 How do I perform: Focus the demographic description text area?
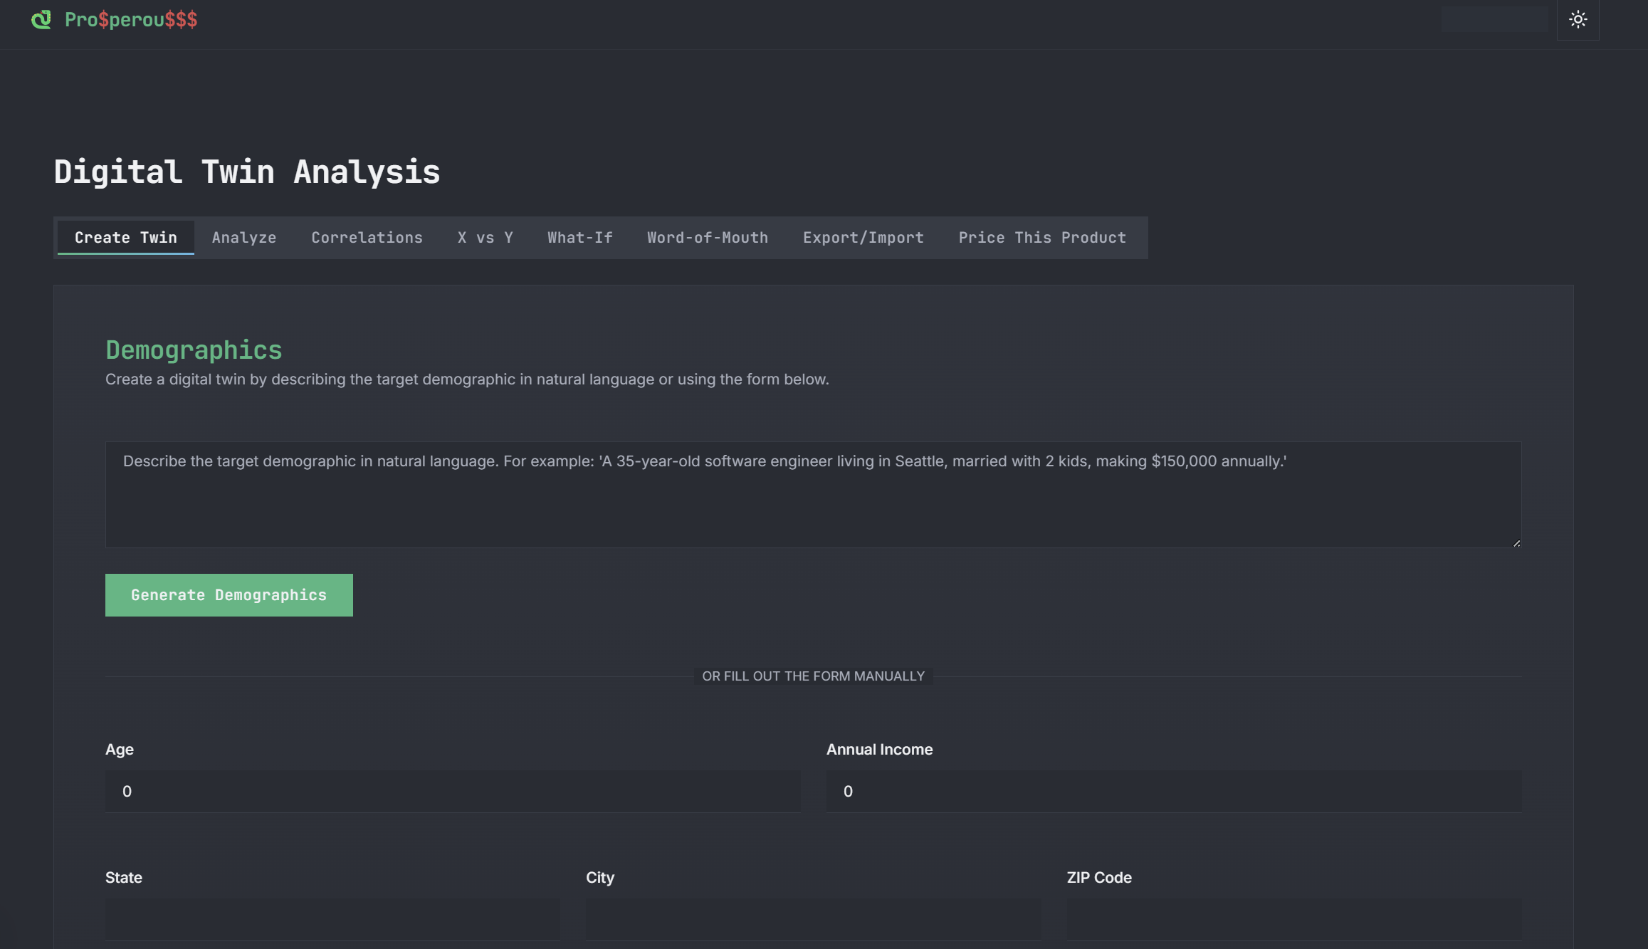(x=813, y=495)
